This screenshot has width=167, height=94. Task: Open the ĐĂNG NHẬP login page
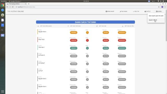coord(110,11)
